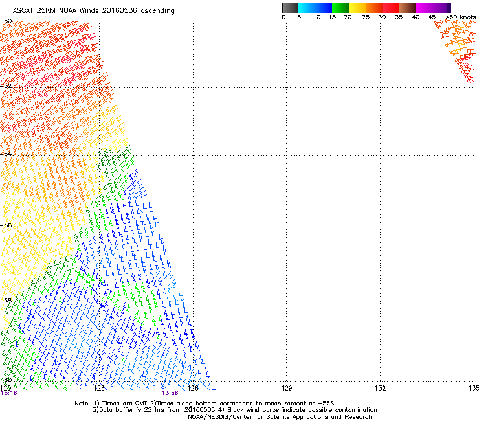Click the 132 longitude axis label

[x=380, y=388]
